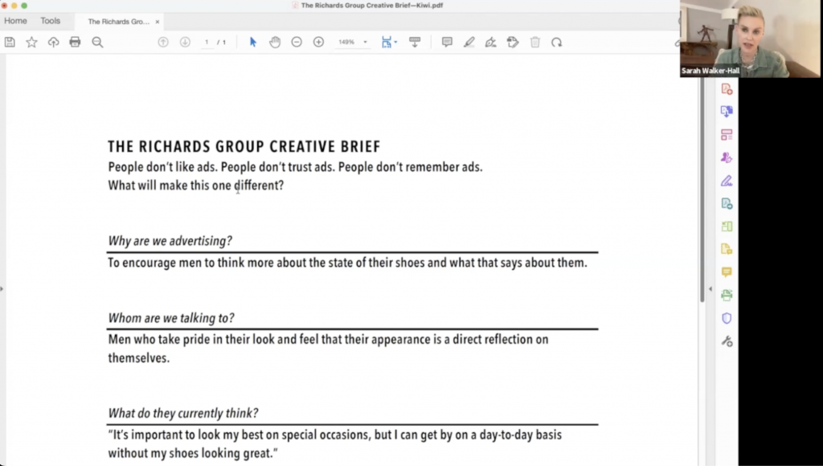Click the page number input field

[x=207, y=42]
